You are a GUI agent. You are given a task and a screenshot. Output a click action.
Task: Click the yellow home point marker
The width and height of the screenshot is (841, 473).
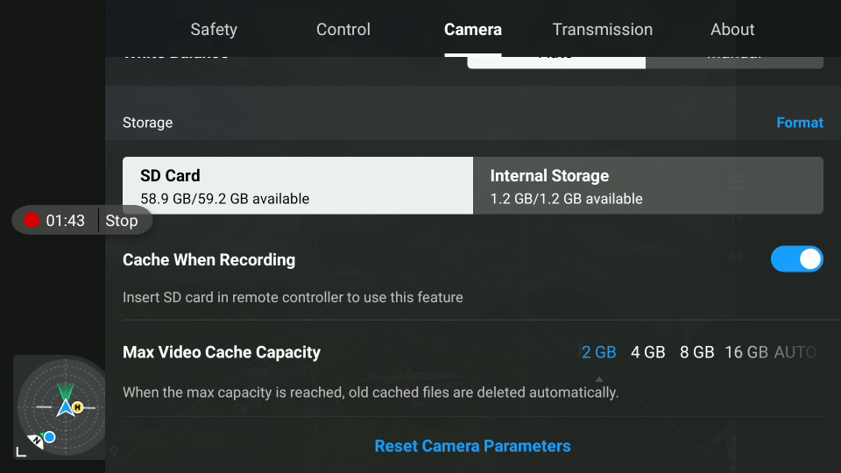click(78, 407)
